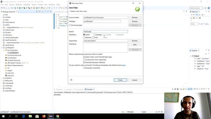The width and height of the screenshot is (211, 119).
Task: Maximize the Outline view
Action: pyautogui.click(x=209, y=50)
